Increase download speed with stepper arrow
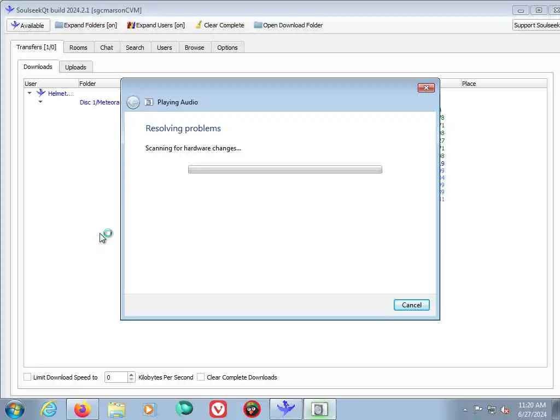Screen dimensions: 560x420 [131, 375]
